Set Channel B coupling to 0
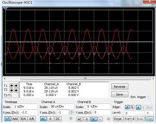 [x=87, y=119]
